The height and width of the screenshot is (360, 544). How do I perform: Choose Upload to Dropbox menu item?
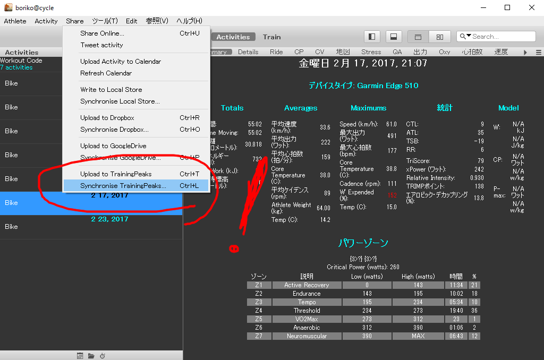(x=107, y=118)
